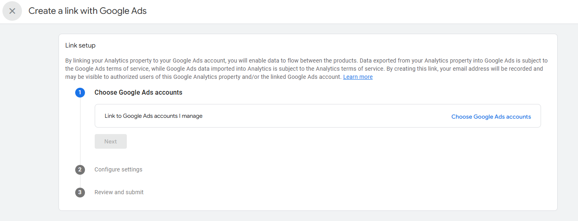
Task: Select step 1 circle icon
Action: click(80, 93)
